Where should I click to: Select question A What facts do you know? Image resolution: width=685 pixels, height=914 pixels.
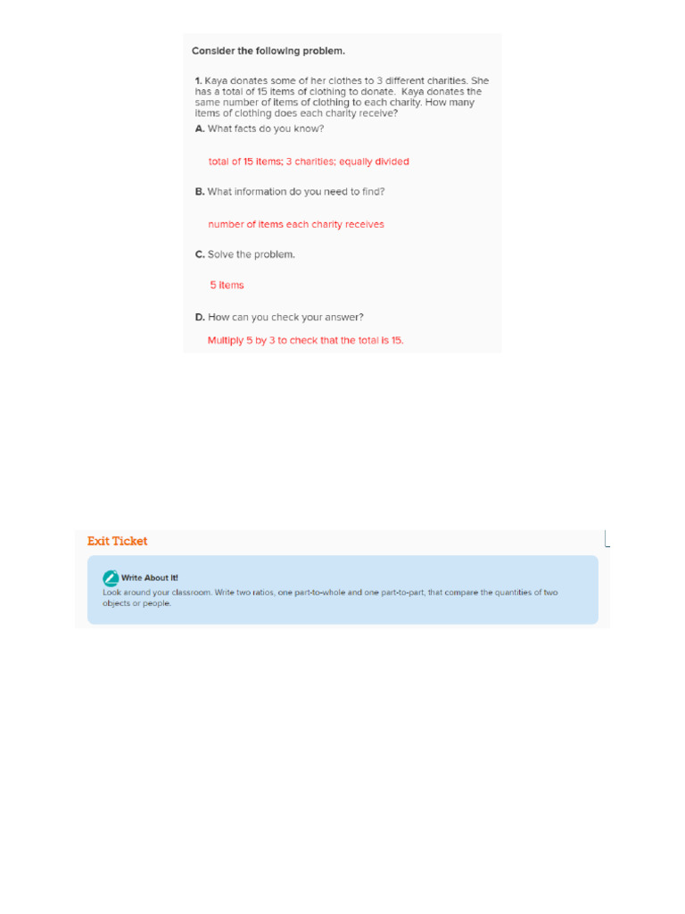click(x=260, y=129)
